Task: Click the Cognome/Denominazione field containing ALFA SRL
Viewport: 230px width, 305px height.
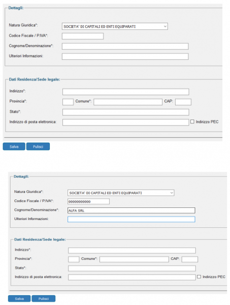Action: 132,210
